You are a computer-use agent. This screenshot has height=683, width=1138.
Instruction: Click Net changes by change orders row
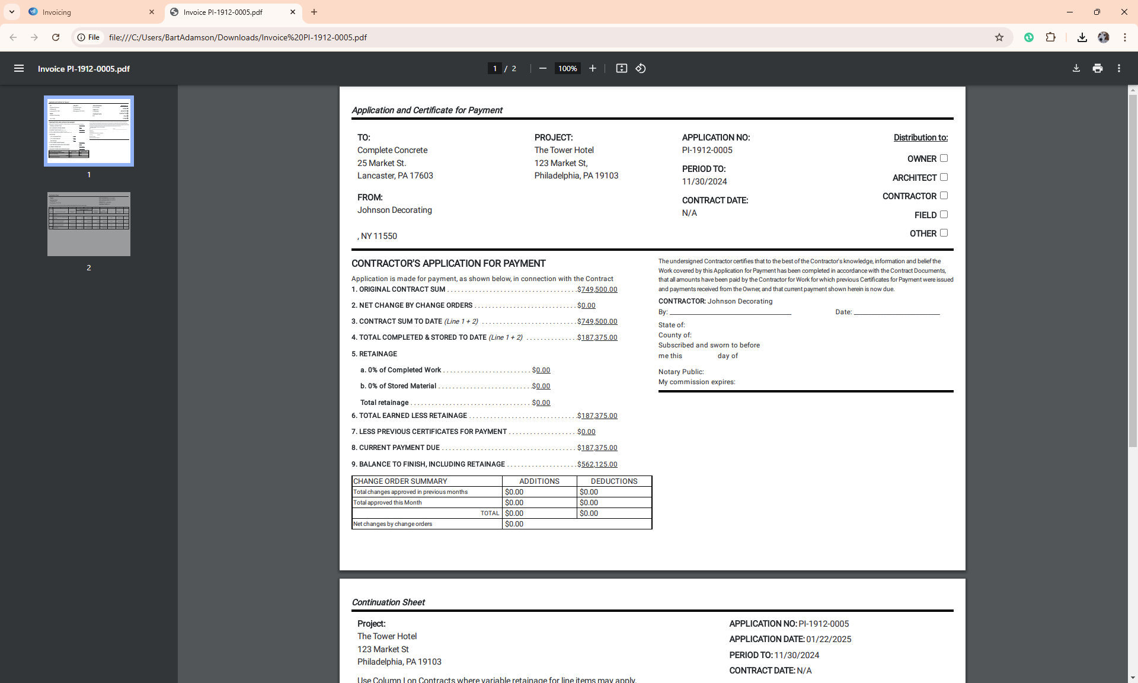[x=501, y=524]
